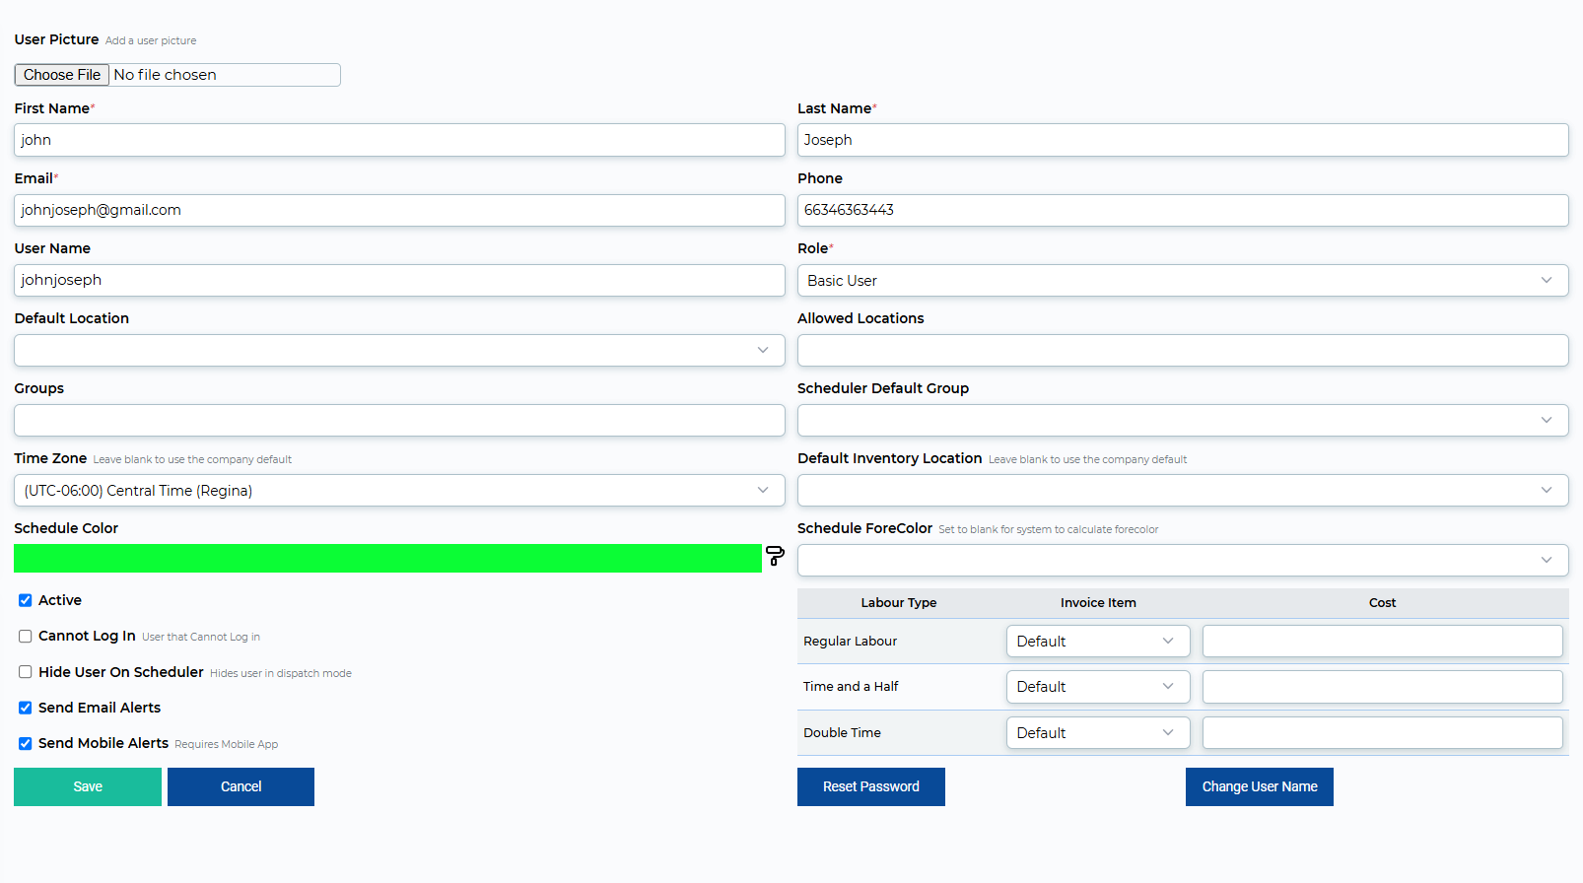Click the Email input field
This screenshot has width=1583, height=883.
click(399, 210)
